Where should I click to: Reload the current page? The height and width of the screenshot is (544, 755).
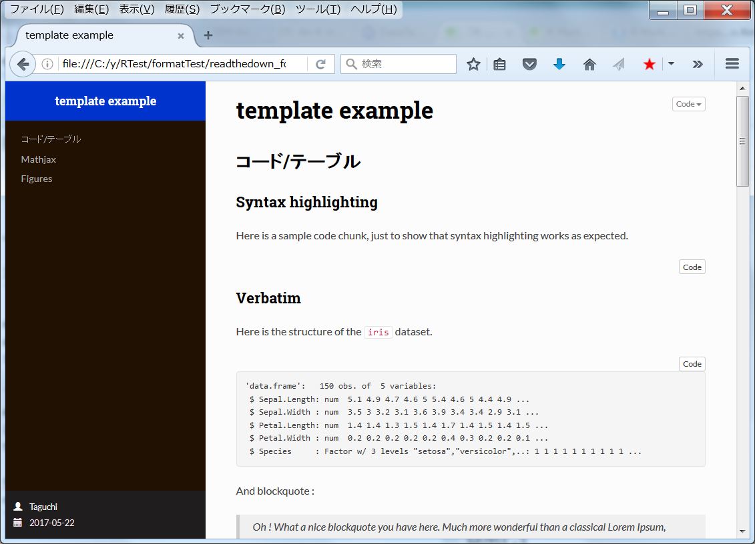pyautogui.click(x=320, y=64)
